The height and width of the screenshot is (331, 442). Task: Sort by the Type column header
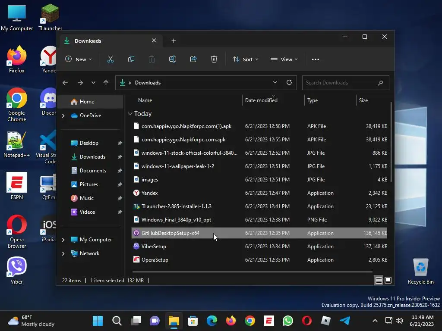point(313,100)
